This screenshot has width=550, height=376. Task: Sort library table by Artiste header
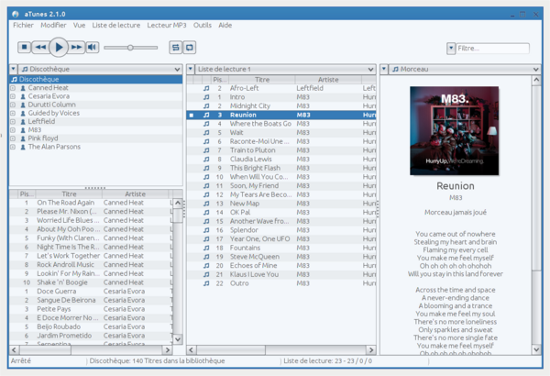(135, 194)
